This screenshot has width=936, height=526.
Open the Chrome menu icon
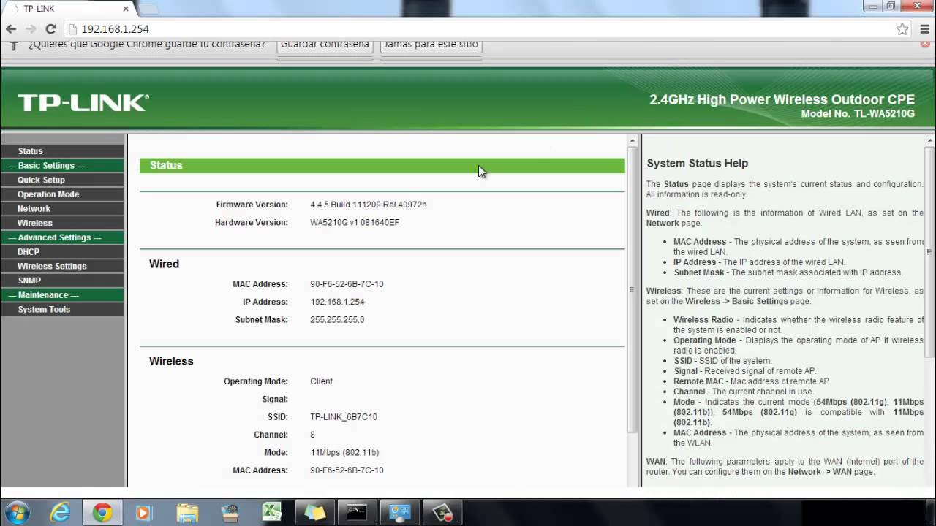[924, 29]
